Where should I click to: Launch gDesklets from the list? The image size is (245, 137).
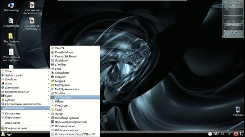[75, 65]
